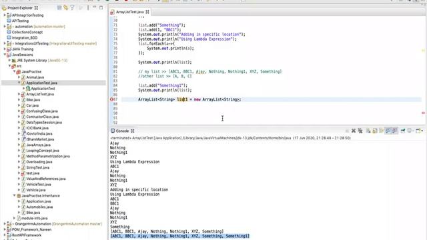Select ICICIBank.java in project tree
427x240 pixels.
tap(37, 128)
